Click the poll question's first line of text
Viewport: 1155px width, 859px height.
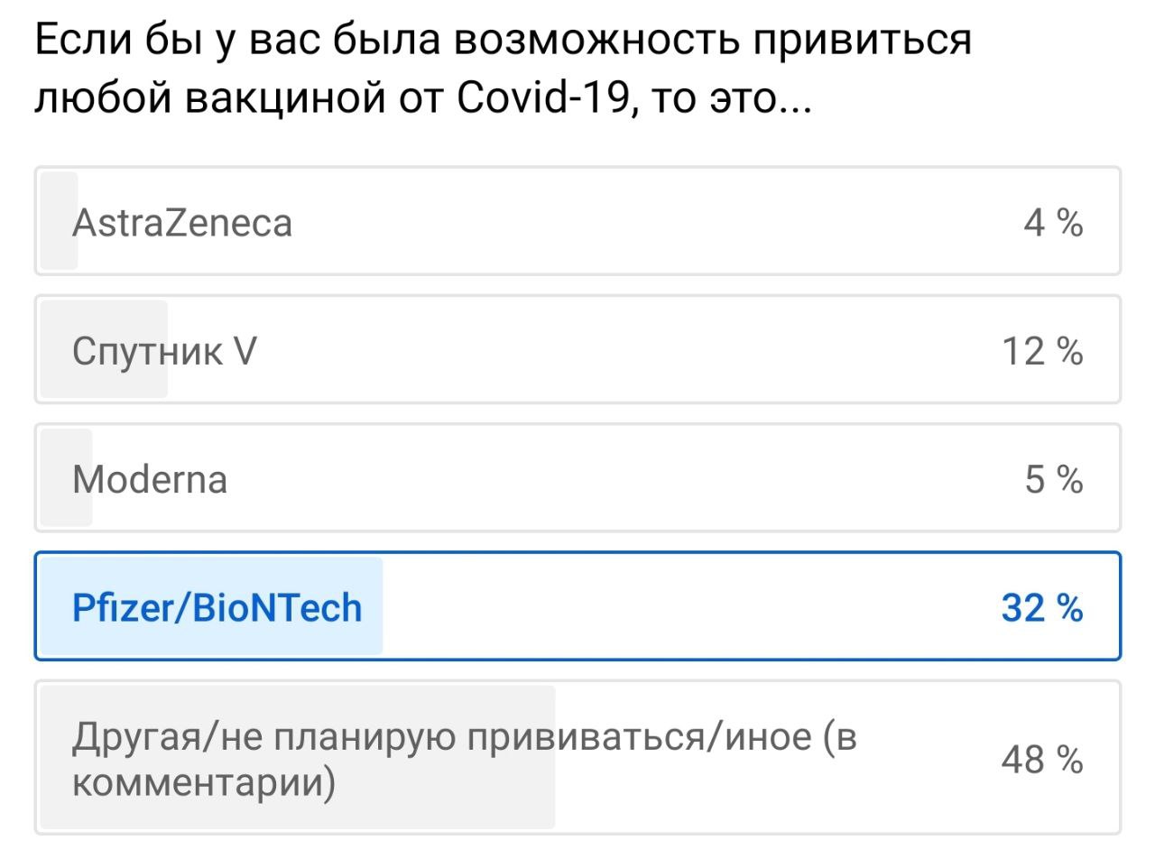point(504,42)
